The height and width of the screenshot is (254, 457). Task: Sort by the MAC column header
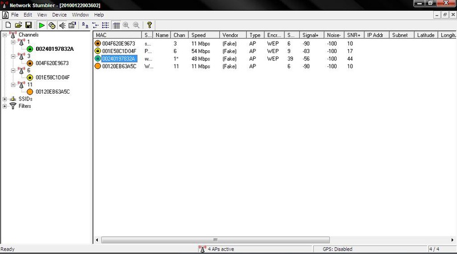[x=118, y=35]
